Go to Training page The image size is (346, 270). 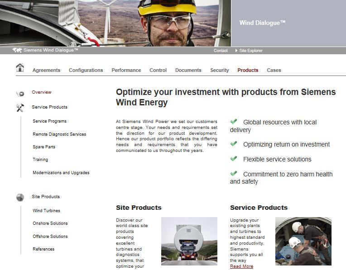[x=40, y=160]
